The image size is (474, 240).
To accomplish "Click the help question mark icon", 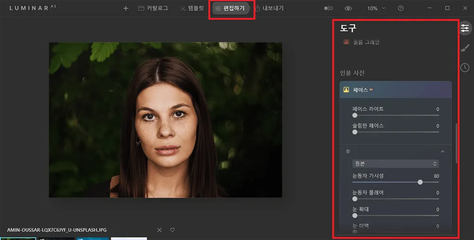I will pos(401,9).
